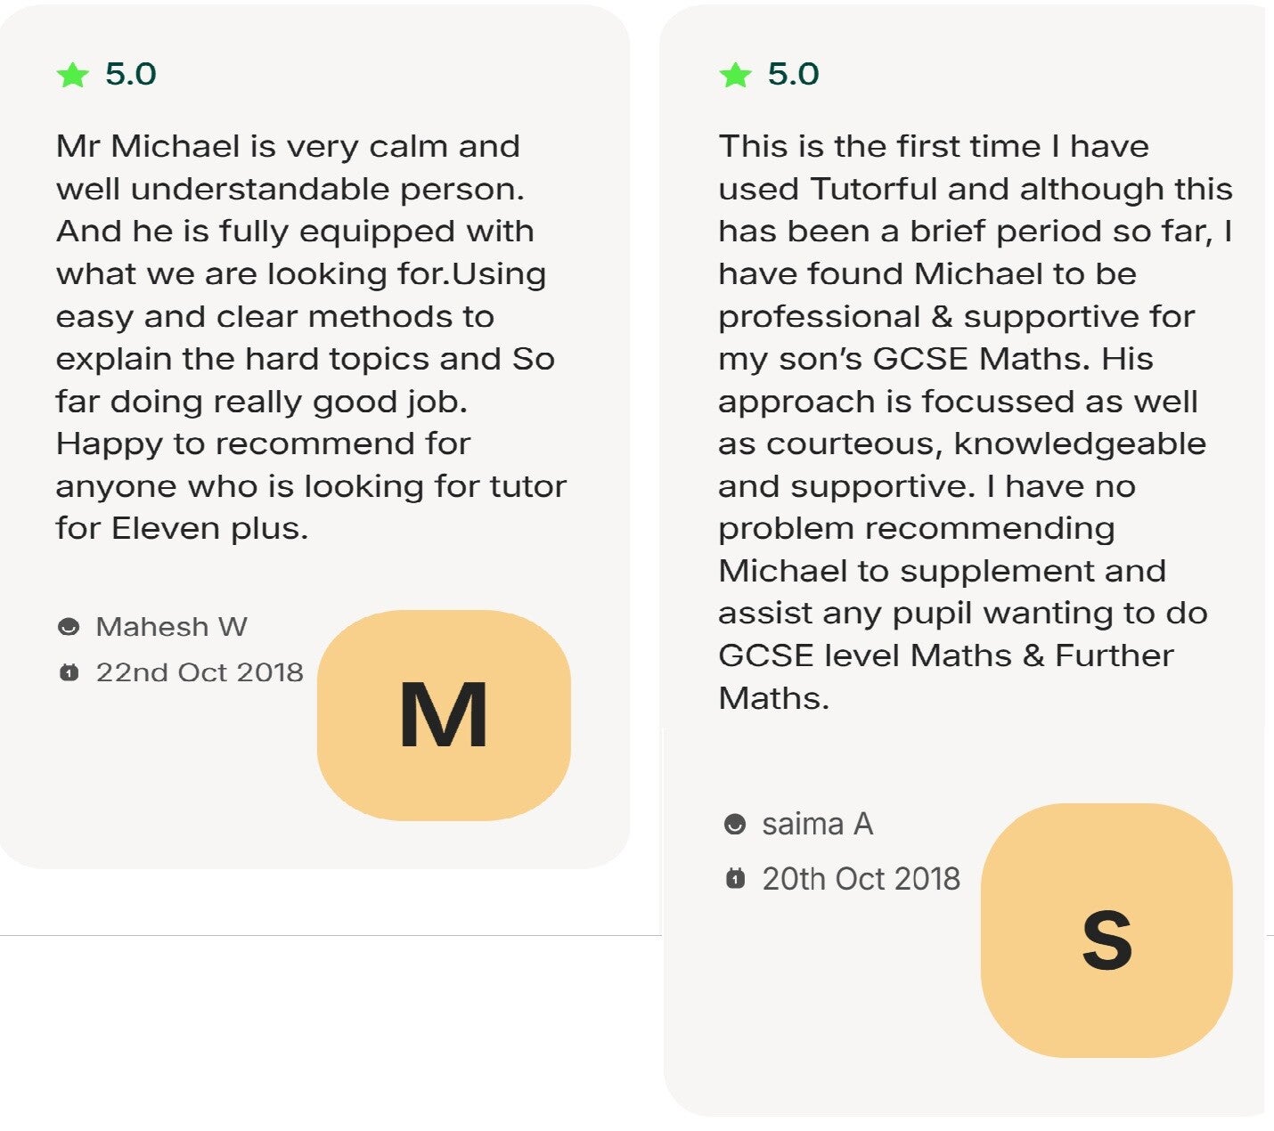The image size is (1274, 1131).
Task: Click the date 22nd Oct 2018
Action: point(200,672)
